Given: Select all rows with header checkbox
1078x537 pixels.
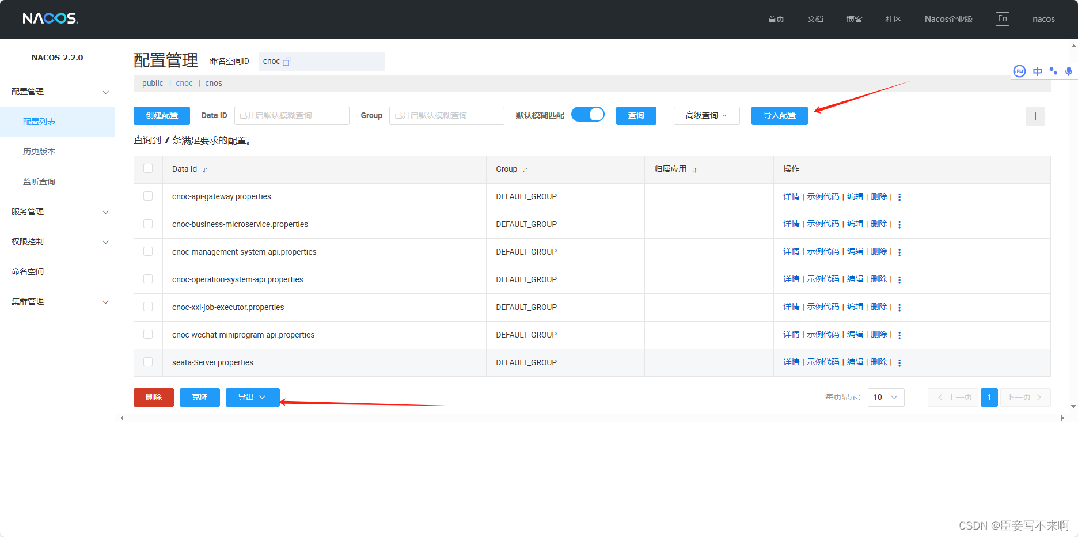Looking at the screenshot, I should pyautogui.click(x=148, y=168).
